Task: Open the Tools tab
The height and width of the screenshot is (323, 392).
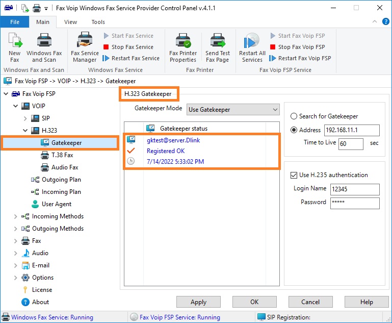Action: click(x=98, y=22)
